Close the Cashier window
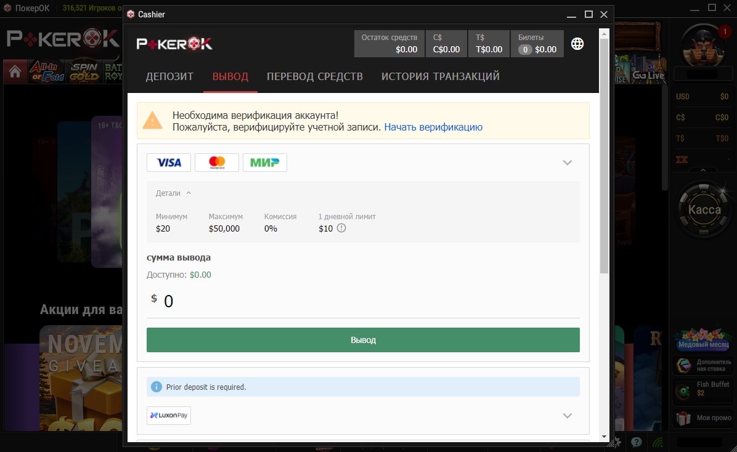 pyautogui.click(x=604, y=15)
